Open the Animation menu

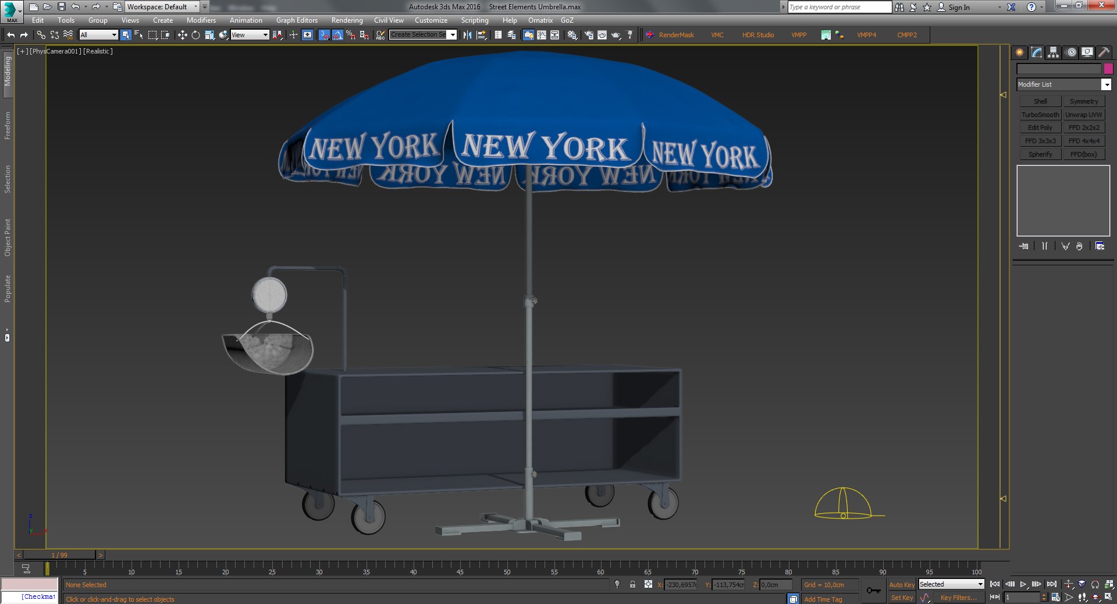click(x=246, y=20)
